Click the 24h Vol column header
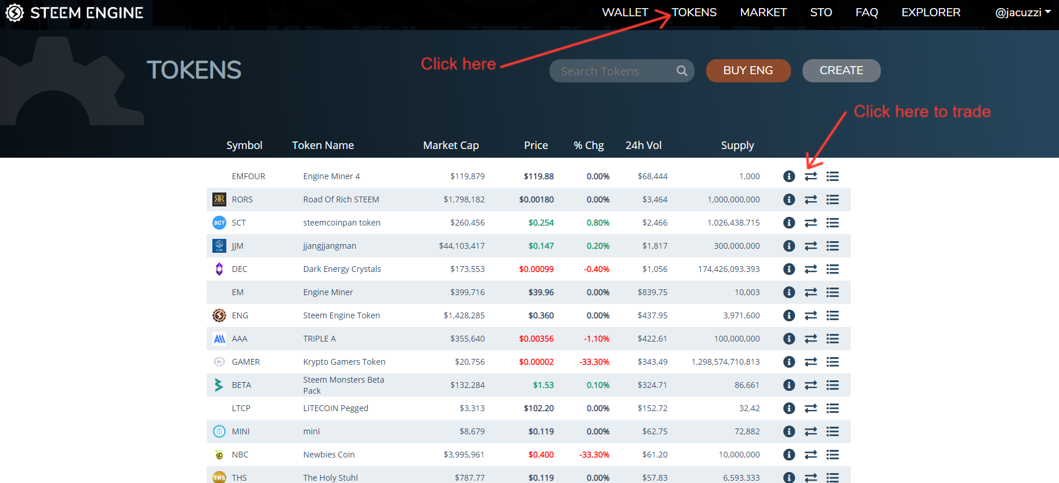 [x=644, y=146]
